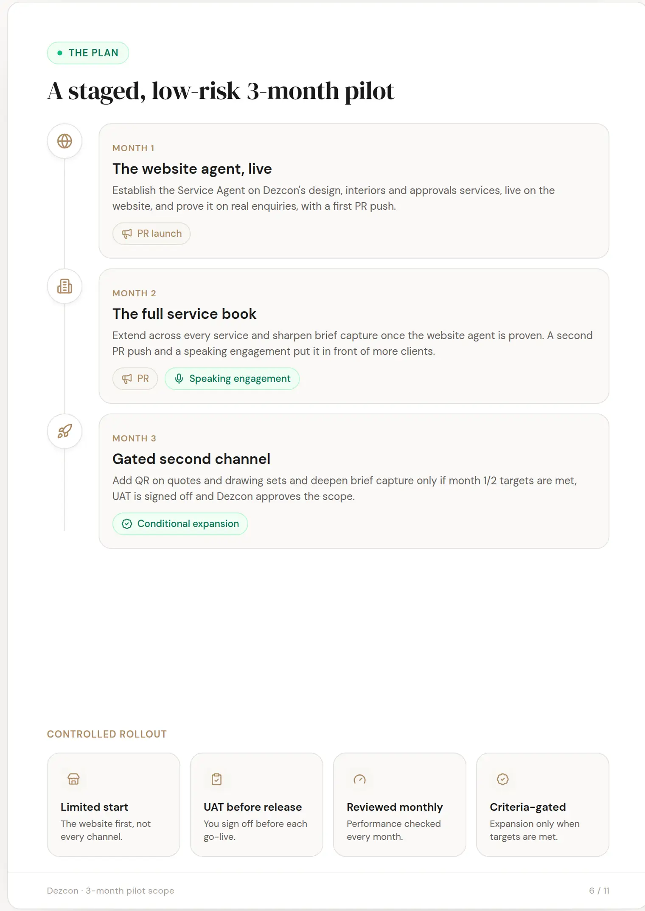Viewport: 645px width, 911px height.
Task: Select The full service book heading
Action: point(184,314)
